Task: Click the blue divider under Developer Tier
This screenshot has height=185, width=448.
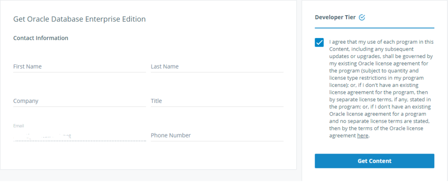Action: 374,28
